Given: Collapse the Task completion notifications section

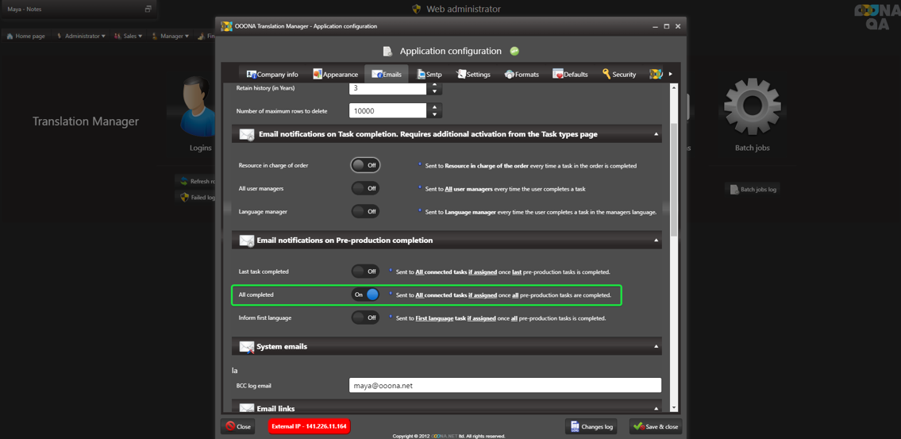Looking at the screenshot, I should (x=656, y=134).
